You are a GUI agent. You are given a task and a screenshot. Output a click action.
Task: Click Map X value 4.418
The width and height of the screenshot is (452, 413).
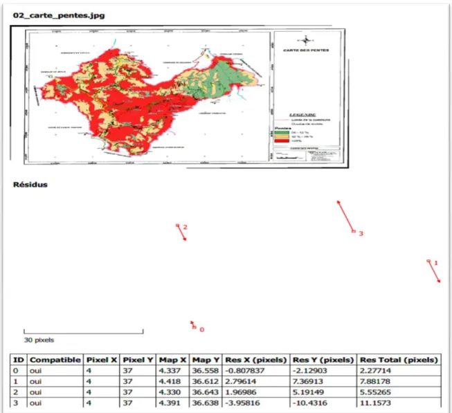click(170, 381)
